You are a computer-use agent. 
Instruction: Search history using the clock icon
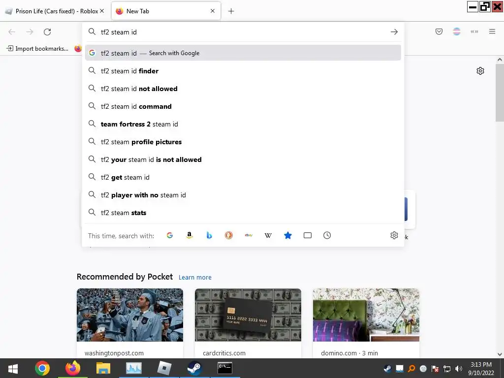point(327,235)
